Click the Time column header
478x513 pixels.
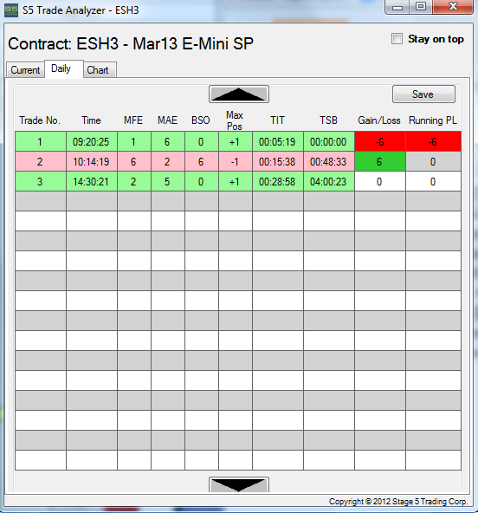pyautogui.click(x=91, y=120)
